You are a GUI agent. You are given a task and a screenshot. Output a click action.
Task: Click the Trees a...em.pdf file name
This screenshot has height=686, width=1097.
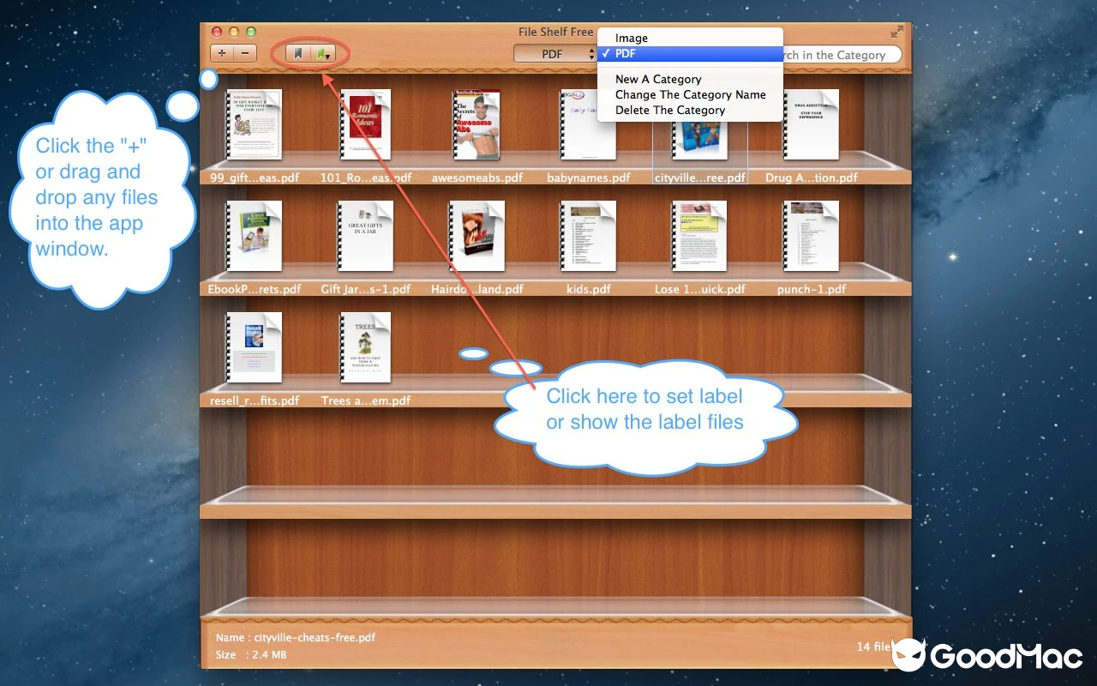(366, 400)
